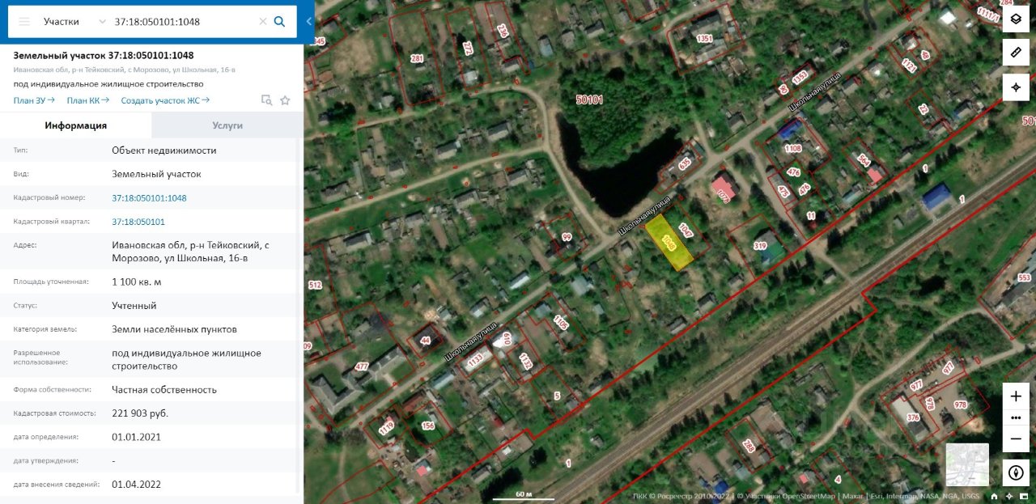Click the basemap overview thumbnail

pyautogui.click(x=967, y=464)
